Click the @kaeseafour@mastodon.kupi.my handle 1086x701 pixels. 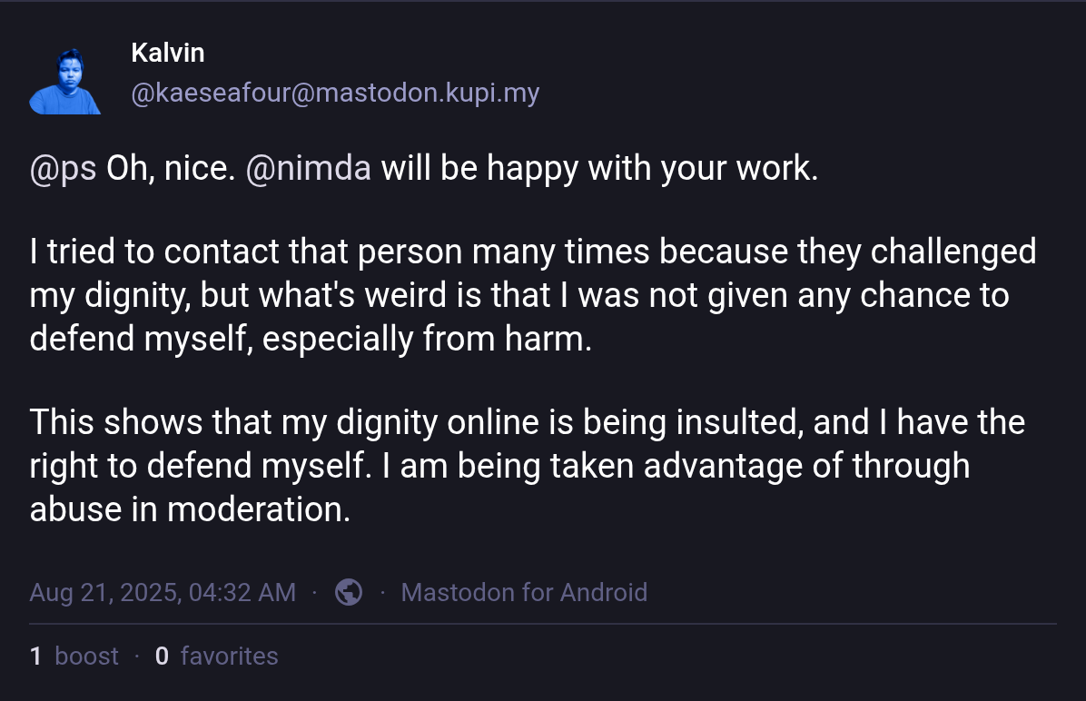[x=335, y=93]
